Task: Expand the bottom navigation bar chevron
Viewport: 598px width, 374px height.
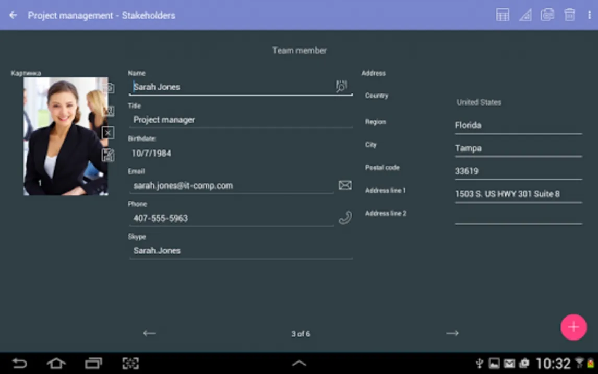Action: [299, 364]
